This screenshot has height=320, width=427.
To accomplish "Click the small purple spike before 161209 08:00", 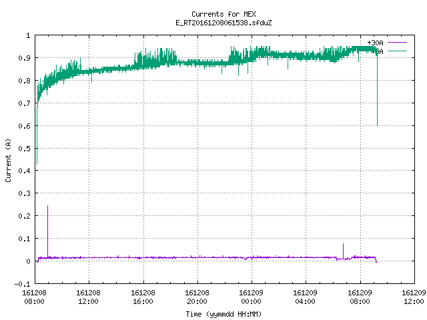I will point(343,251).
